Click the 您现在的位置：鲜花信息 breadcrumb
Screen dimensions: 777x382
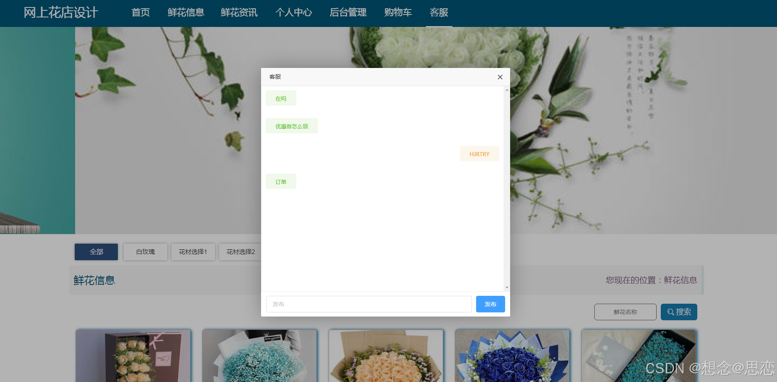coord(651,280)
